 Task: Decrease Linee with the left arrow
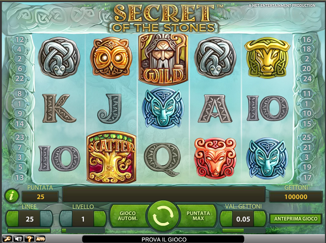click(x=12, y=218)
